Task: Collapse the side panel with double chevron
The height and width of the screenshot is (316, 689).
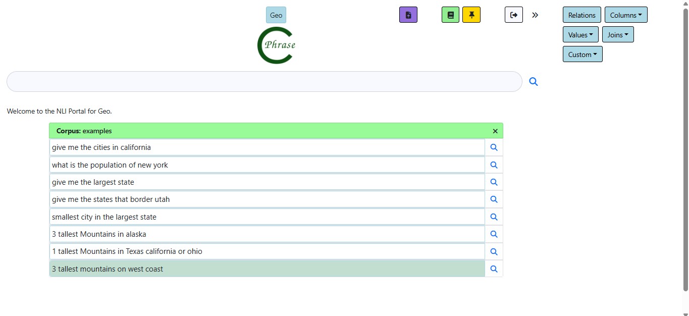Action: (x=535, y=15)
